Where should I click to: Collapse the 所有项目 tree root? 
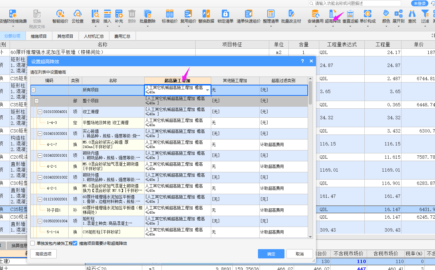[x=33, y=90]
